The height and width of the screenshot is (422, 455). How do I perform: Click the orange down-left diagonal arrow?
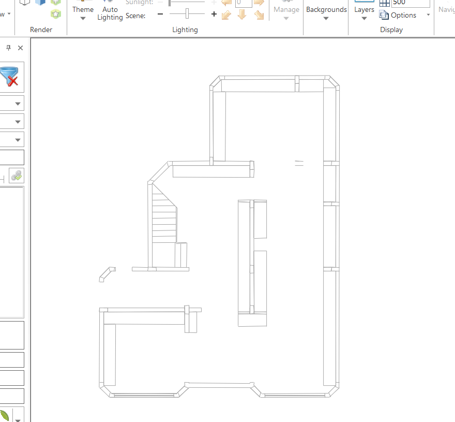pyautogui.click(x=226, y=15)
